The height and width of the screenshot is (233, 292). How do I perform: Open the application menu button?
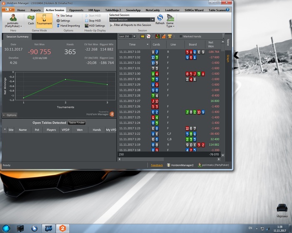pyautogui.click(x=8, y=10)
